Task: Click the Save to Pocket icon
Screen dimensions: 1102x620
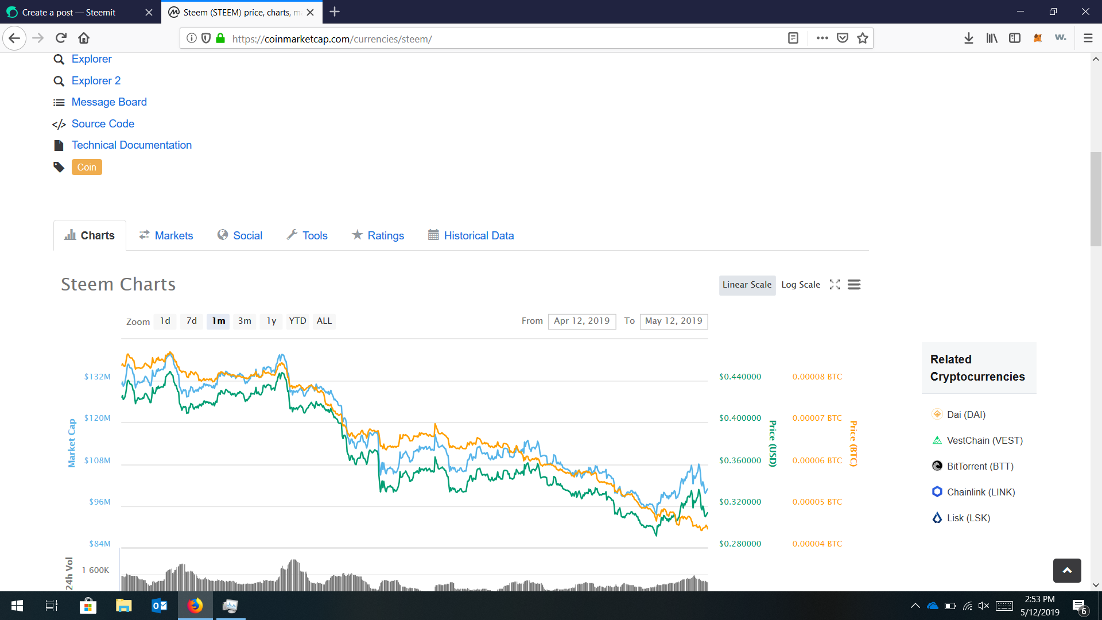Action: point(843,38)
